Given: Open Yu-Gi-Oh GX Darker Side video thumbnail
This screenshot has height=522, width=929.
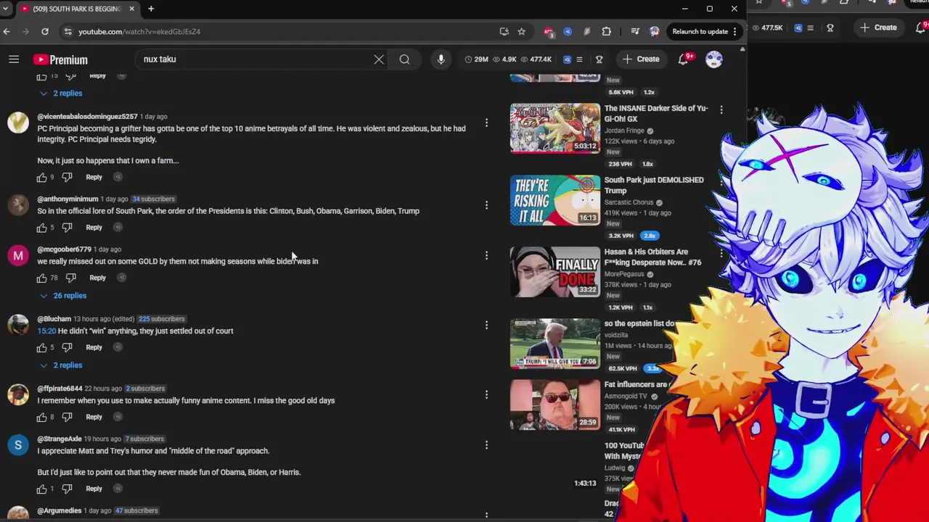Looking at the screenshot, I should coord(555,128).
